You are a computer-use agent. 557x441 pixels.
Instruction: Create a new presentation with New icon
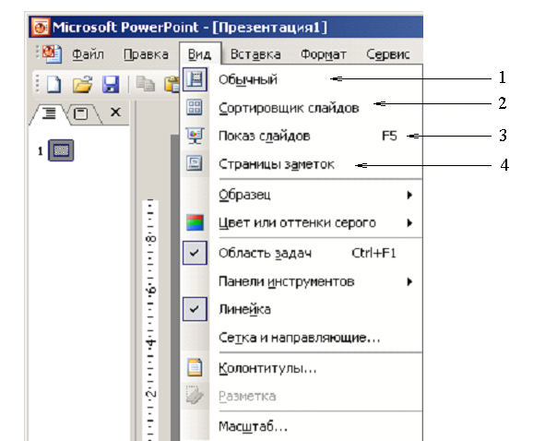pos(54,85)
